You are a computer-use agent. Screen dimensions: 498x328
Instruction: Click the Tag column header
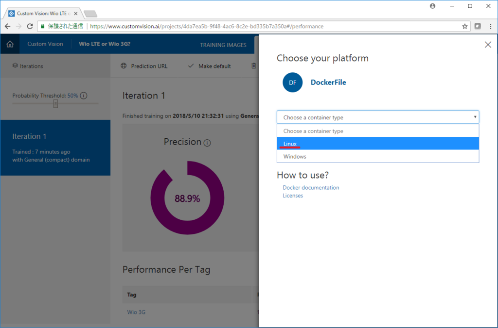pos(132,295)
